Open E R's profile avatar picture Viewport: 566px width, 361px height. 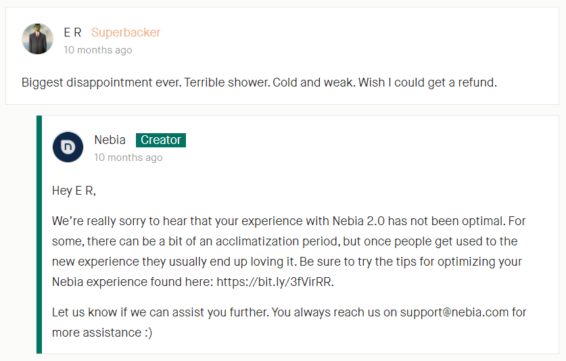pyautogui.click(x=38, y=39)
